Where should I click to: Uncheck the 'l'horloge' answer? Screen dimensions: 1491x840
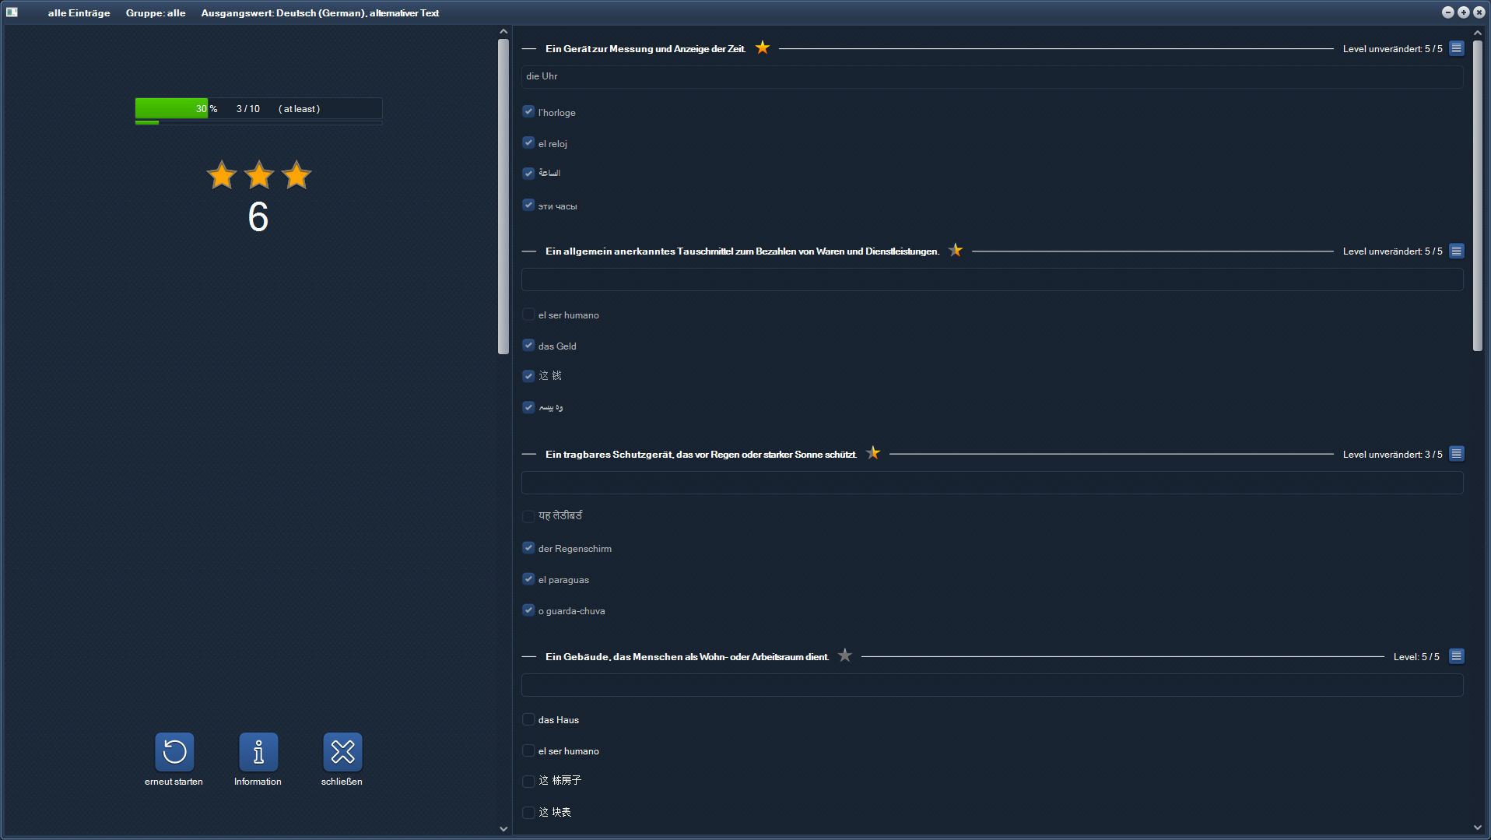point(528,111)
